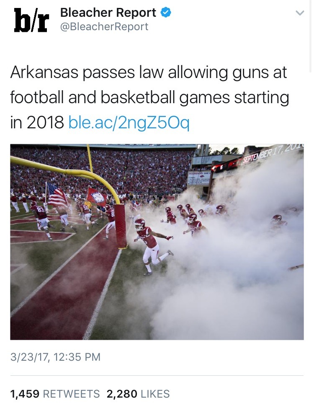Open the b/r profile avatar logo
Viewport: 314px width, 406px height.
coord(31,20)
